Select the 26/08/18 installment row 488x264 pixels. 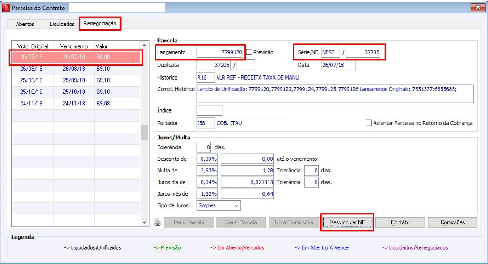coord(76,69)
